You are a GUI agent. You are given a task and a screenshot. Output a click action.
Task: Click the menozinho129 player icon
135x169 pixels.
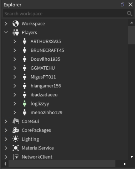[x=25, y=112]
